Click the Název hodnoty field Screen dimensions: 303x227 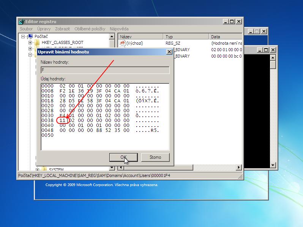(105, 70)
